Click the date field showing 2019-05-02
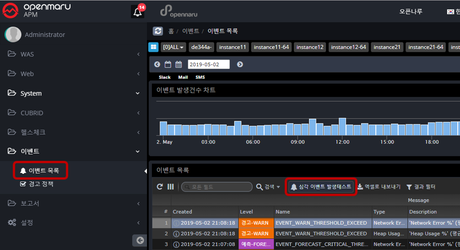Viewport: 460px width, 250px height. click(209, 64)
